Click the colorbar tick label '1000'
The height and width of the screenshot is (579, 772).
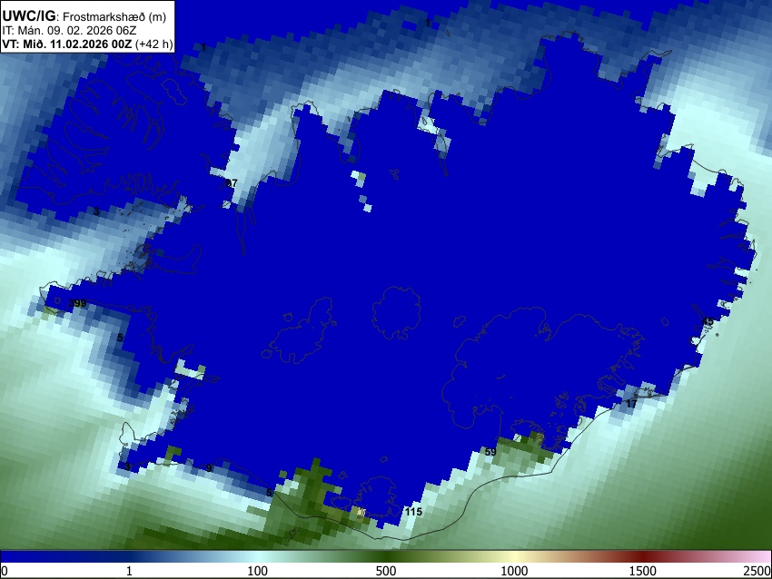tap(514, 571)
